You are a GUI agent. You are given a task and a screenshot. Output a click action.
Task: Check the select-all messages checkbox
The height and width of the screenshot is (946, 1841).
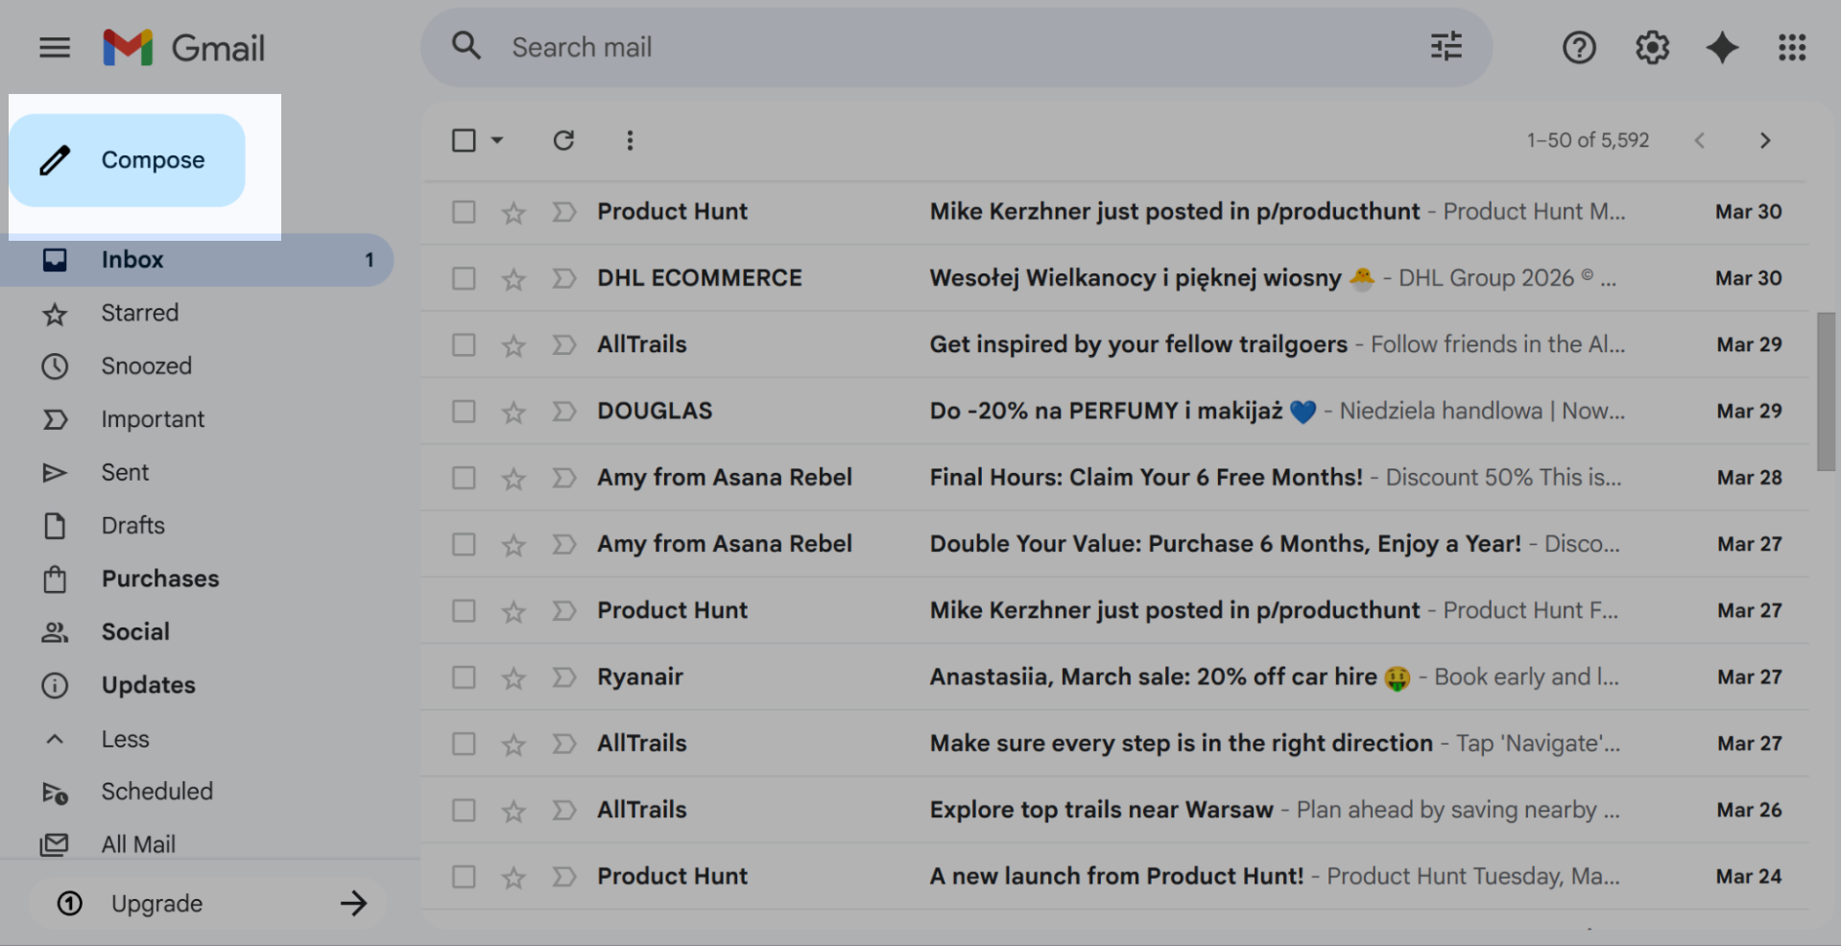click(464, 140)
